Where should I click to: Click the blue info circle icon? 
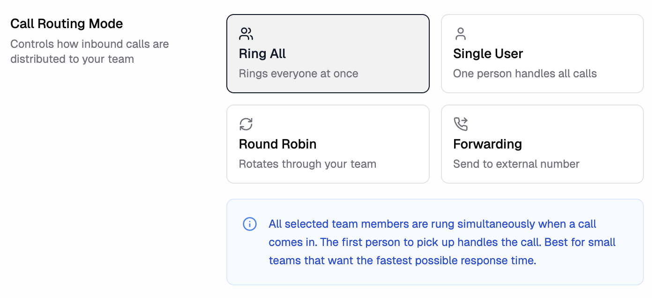[x=250, y=224]
